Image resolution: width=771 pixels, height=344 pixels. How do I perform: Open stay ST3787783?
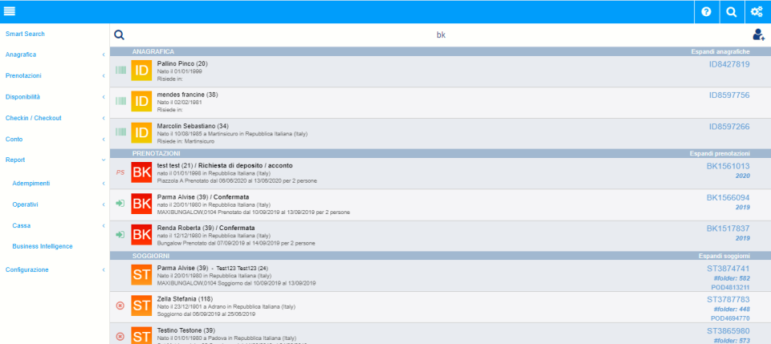(728, 299)
